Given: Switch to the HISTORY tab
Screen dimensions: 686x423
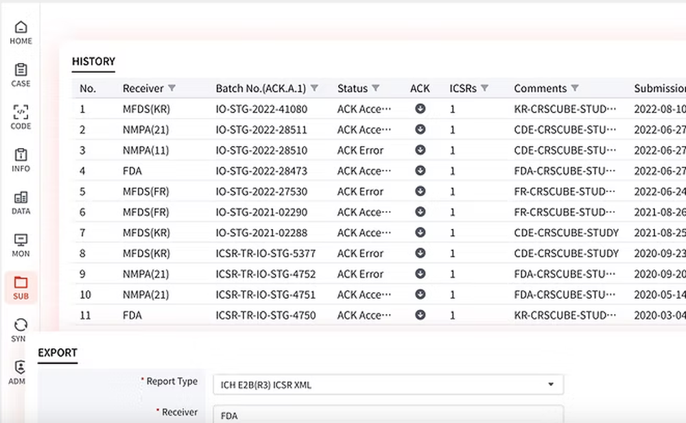Looking at the screenshot, I should click(93, 62).
